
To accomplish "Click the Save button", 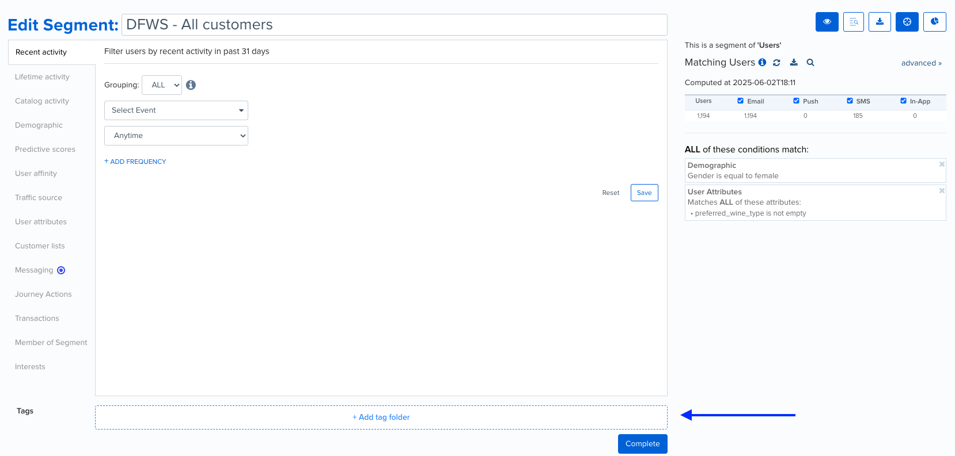I will [644, 193].
